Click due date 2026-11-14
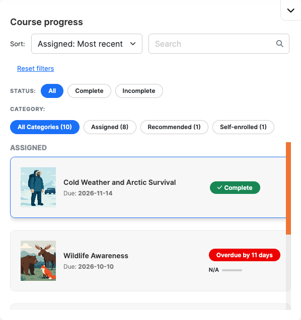Viewport: 301px width, 320px height. 95,193
